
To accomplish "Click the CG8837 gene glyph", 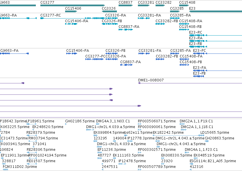I will (x=126, y=5).
